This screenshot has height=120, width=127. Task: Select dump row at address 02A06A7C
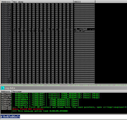[x=48, y=31]
